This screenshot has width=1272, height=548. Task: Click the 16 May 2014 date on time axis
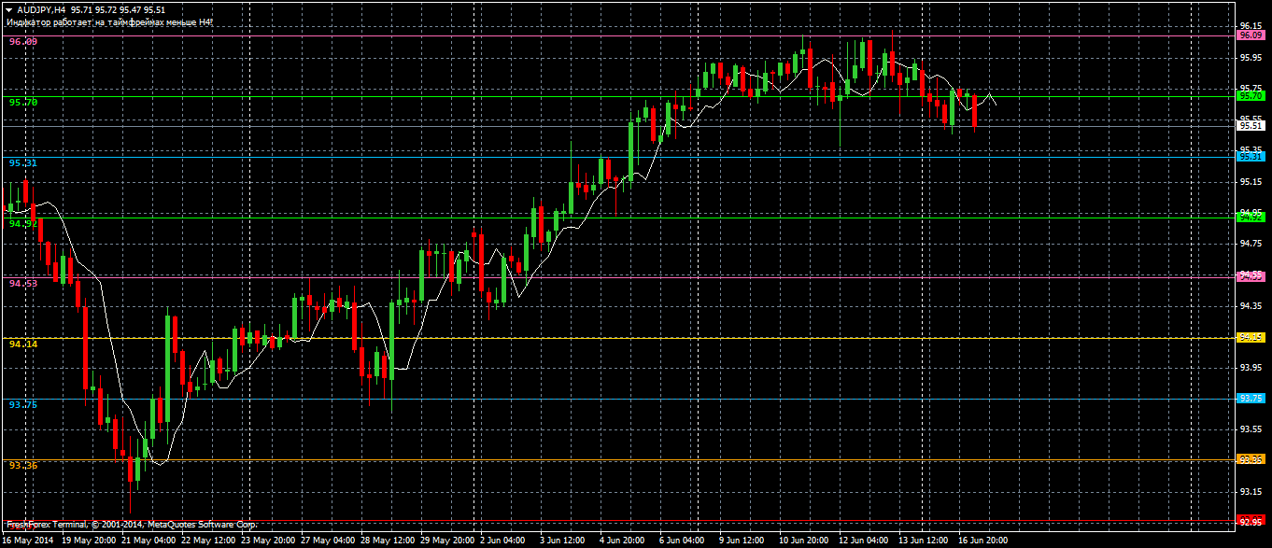tap(28, 541)
